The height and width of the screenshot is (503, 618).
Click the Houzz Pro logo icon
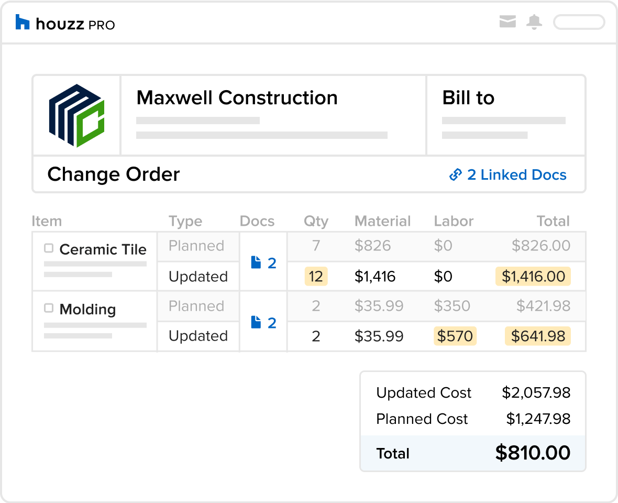(23, 23)
